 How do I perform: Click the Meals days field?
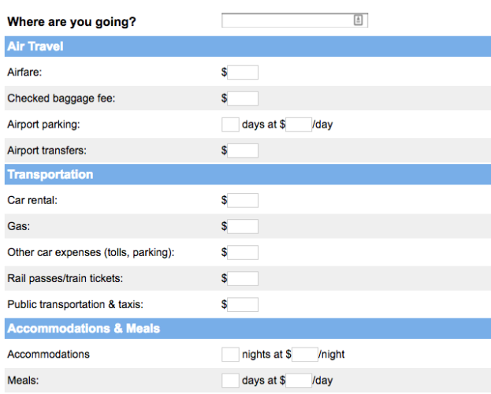click(230, 381)
